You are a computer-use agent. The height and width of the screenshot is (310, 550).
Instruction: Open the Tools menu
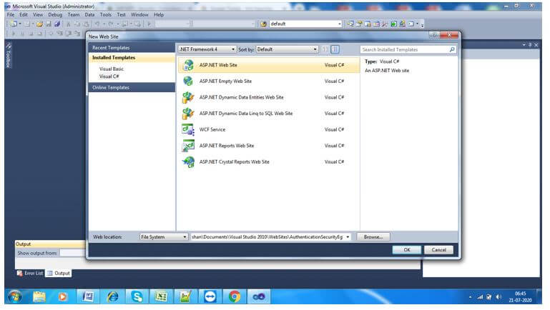[105, 15]
